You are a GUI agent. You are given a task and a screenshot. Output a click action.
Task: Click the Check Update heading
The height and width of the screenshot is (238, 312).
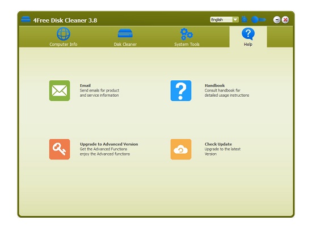[218, 144]
